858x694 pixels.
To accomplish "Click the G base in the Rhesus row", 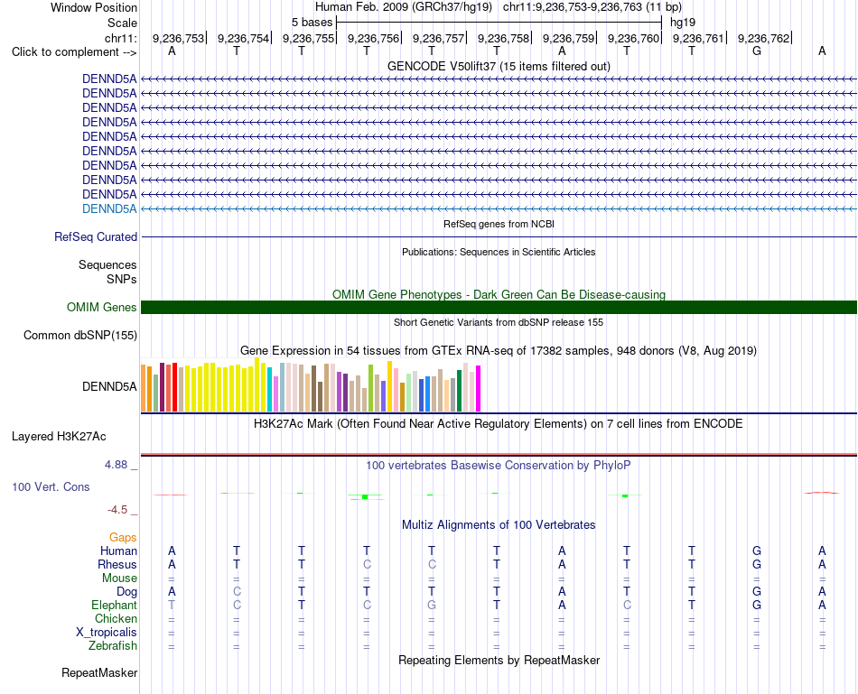I will [757, 564].
